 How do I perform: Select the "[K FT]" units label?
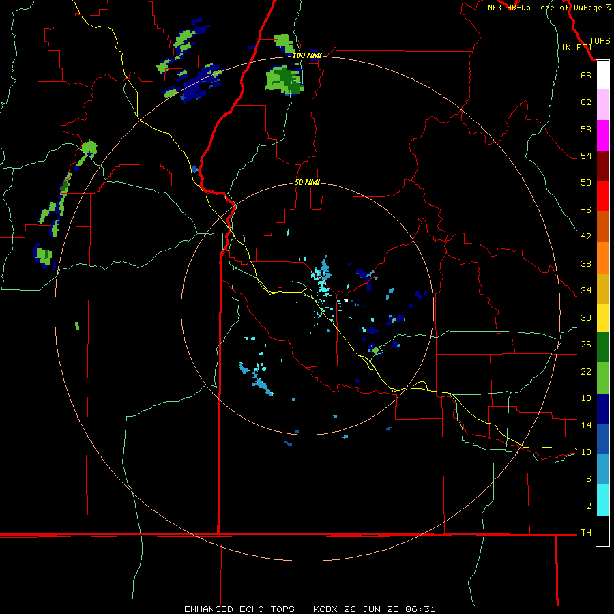tap(576, 48)
